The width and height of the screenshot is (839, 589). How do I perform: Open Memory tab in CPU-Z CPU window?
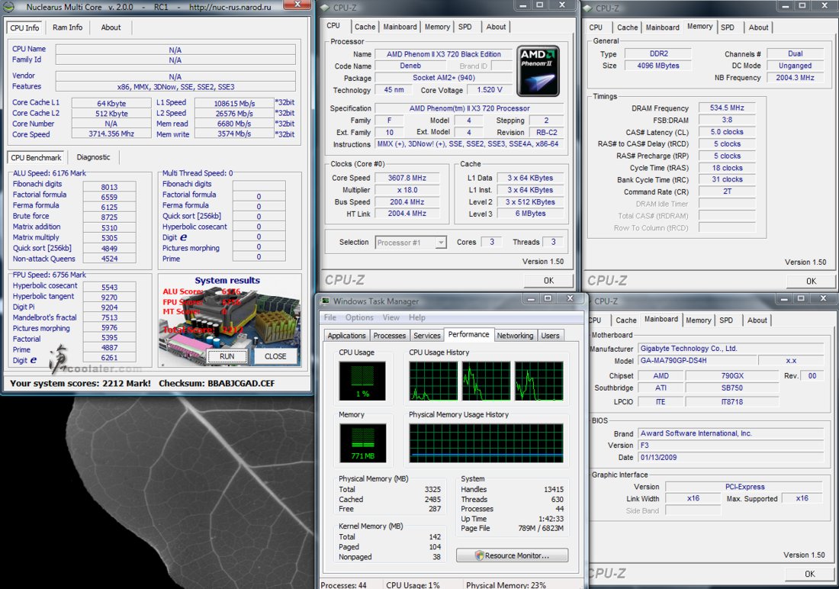click(437, 27)
